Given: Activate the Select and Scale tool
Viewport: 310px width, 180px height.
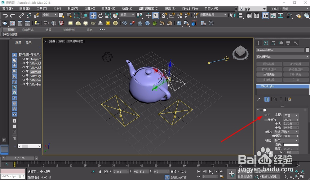Looking at the screenshot, I should click(x=108, y=15).
